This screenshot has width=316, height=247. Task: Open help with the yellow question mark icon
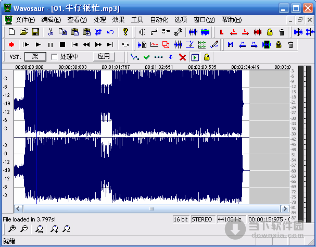point(125,32)
